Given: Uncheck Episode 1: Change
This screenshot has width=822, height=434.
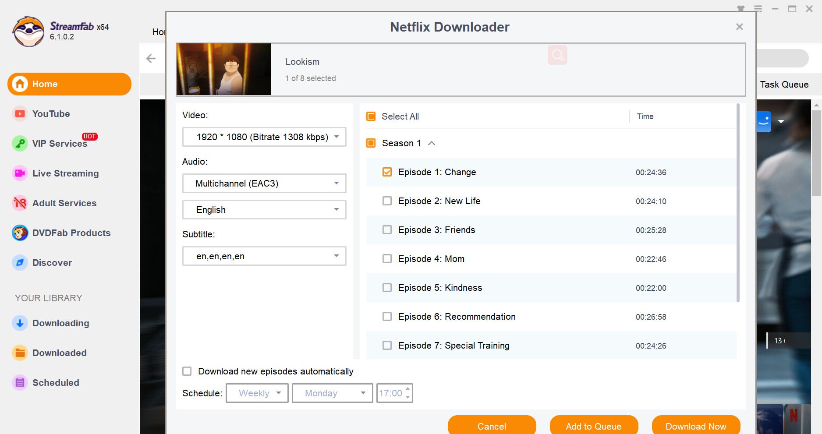Looking at the screenshot, I should 387,172.
